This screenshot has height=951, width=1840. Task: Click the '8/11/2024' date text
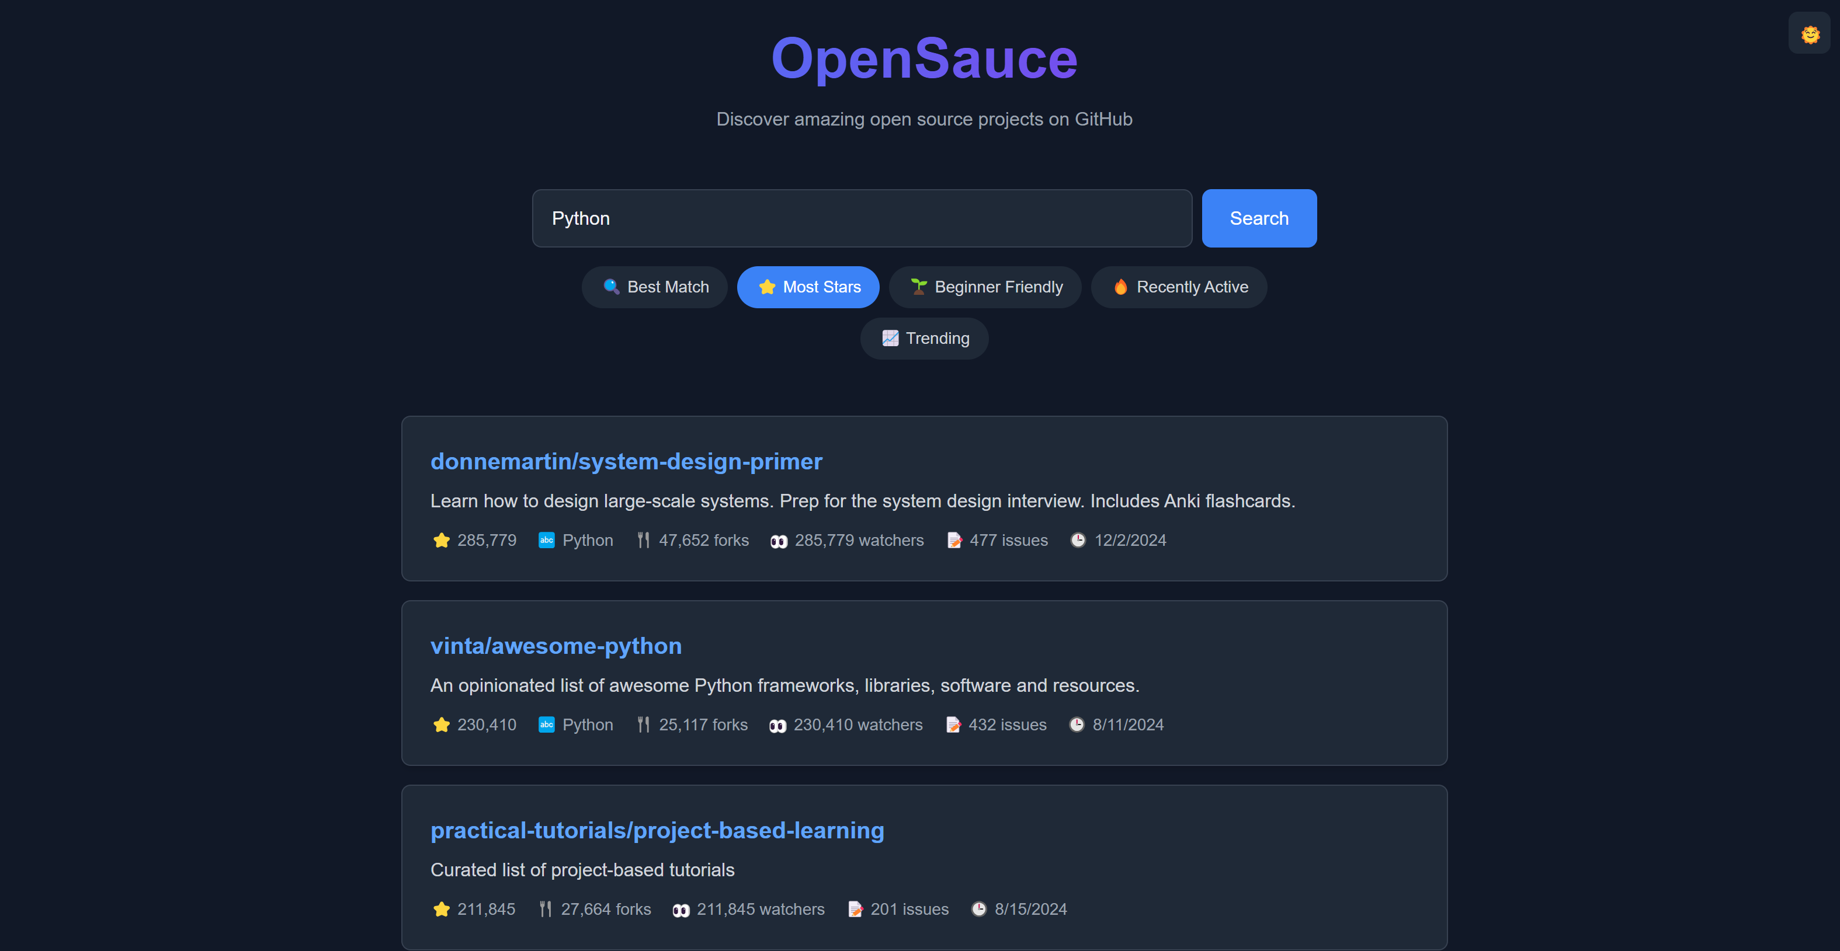(1127, 724)
